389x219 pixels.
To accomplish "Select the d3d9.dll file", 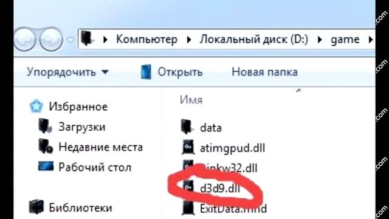I will click(220, 189).
